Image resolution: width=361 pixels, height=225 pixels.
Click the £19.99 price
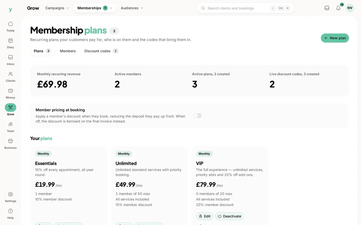(45, 184)
